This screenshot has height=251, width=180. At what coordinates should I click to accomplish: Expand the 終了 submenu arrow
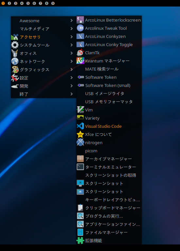click(x=71, y=94)
